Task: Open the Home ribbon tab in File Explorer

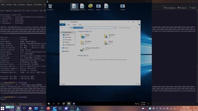Action: click(x=68, y=25)
